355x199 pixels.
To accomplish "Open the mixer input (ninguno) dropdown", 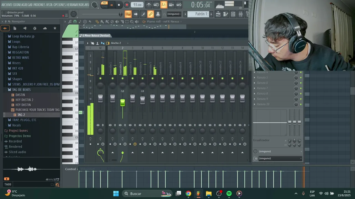I will pos(278,151).
